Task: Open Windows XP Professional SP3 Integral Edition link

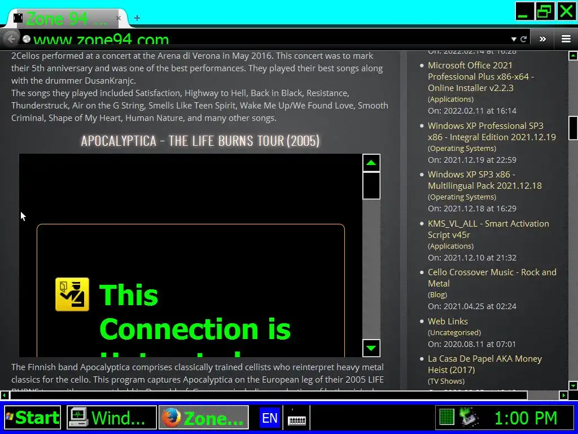Action: (x=492, y=131)
